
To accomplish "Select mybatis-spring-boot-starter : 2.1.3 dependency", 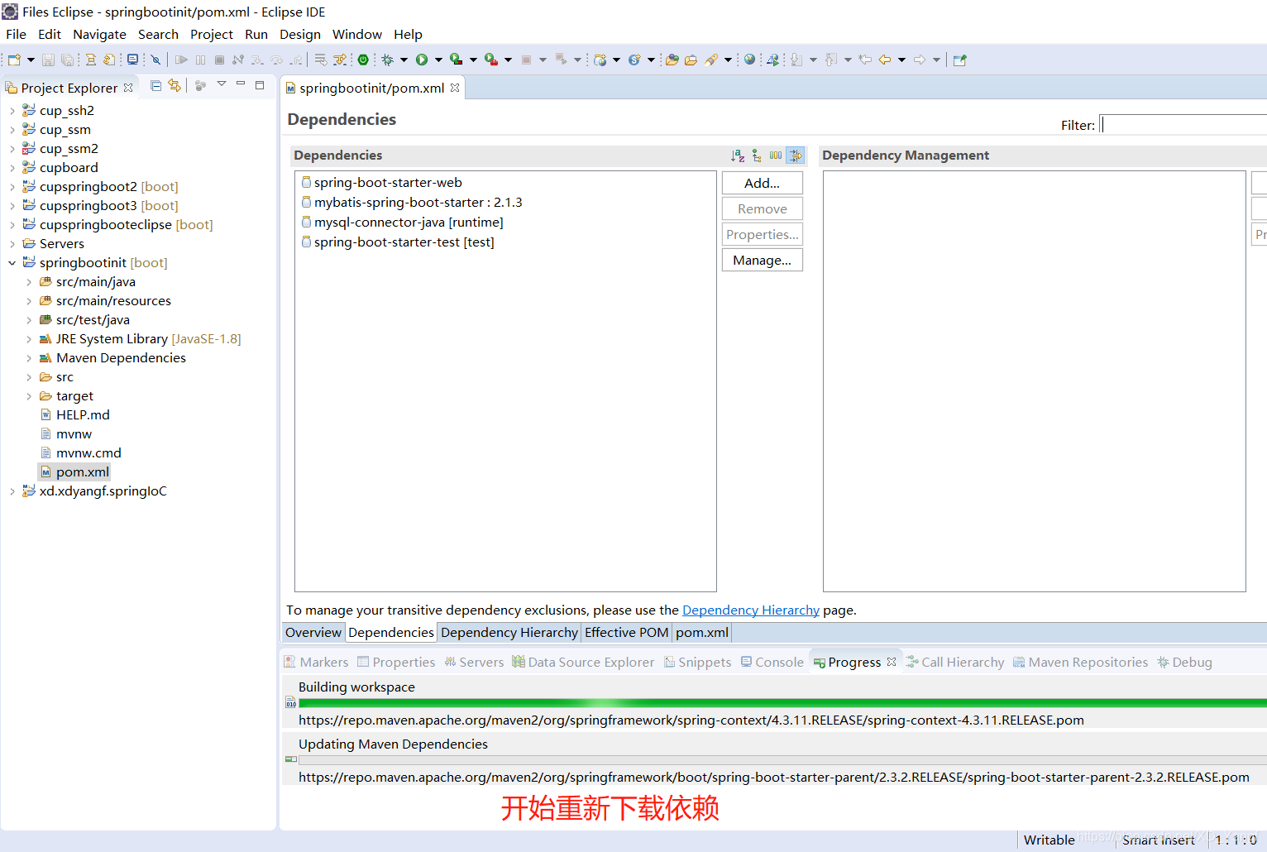I will point(412,203).
